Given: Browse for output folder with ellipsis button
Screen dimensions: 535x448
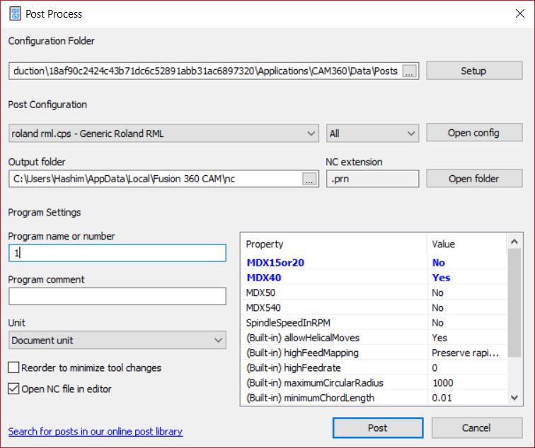Looking at the screenshot, I should point(309,179).
